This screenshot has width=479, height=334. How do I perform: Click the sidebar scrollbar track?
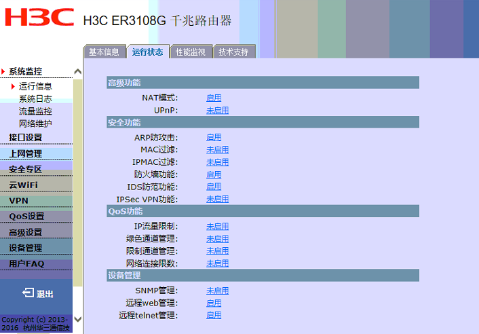click(78, 183)
